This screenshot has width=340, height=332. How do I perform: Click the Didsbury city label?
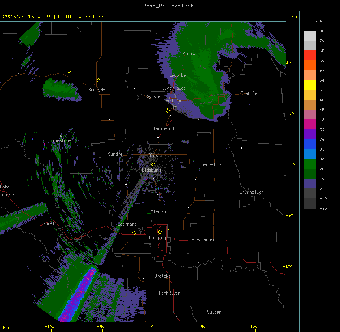tap(151, 170)
